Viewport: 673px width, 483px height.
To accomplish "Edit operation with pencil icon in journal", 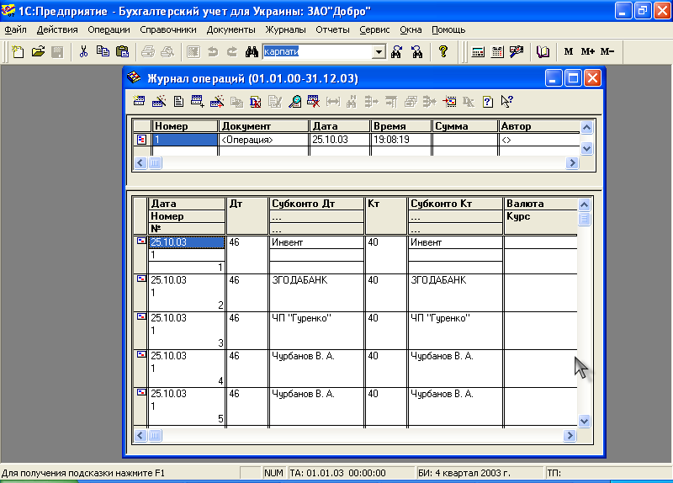I will (x=159, y=101).
